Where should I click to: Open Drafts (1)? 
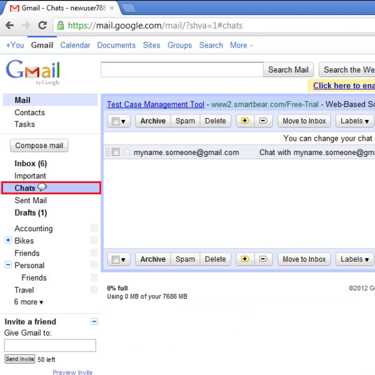click(x=31, y=212)
